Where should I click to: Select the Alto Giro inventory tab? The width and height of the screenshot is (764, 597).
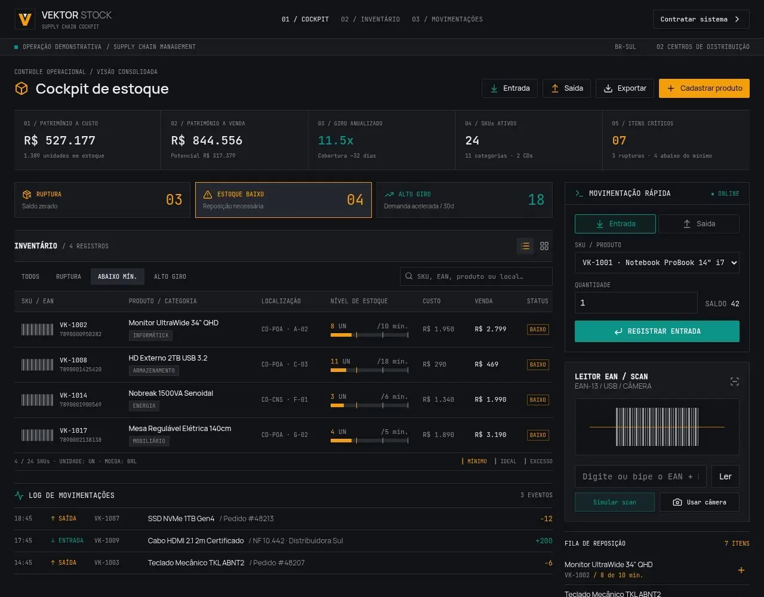coord(170,276)
